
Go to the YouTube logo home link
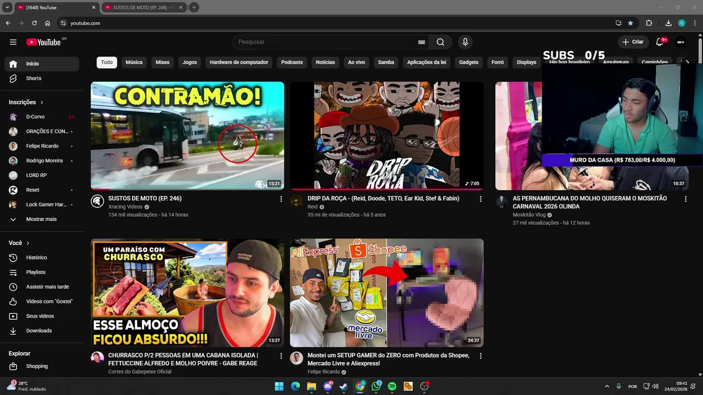(x=44, y=42)
